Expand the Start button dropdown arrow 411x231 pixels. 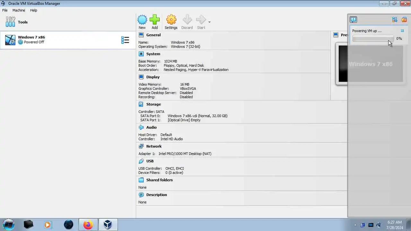pos(209,22)
